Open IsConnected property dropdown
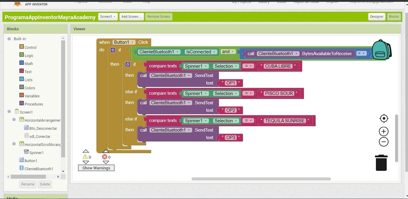408x199 pixels. pyautogui.click(x=201, y=52)
